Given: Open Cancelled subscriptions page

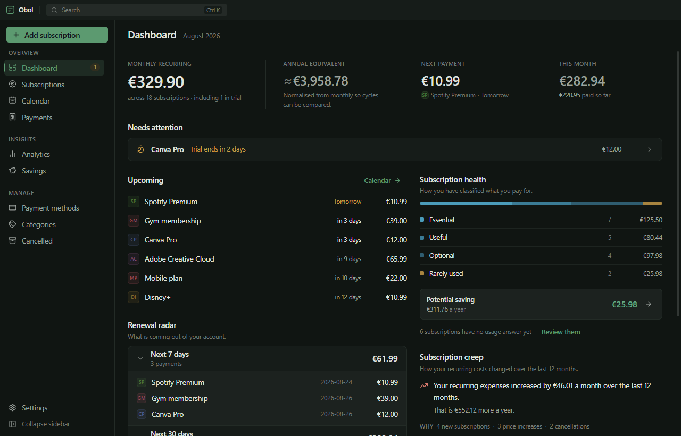Looking at the screenshot, I should [x=54, y=240].
